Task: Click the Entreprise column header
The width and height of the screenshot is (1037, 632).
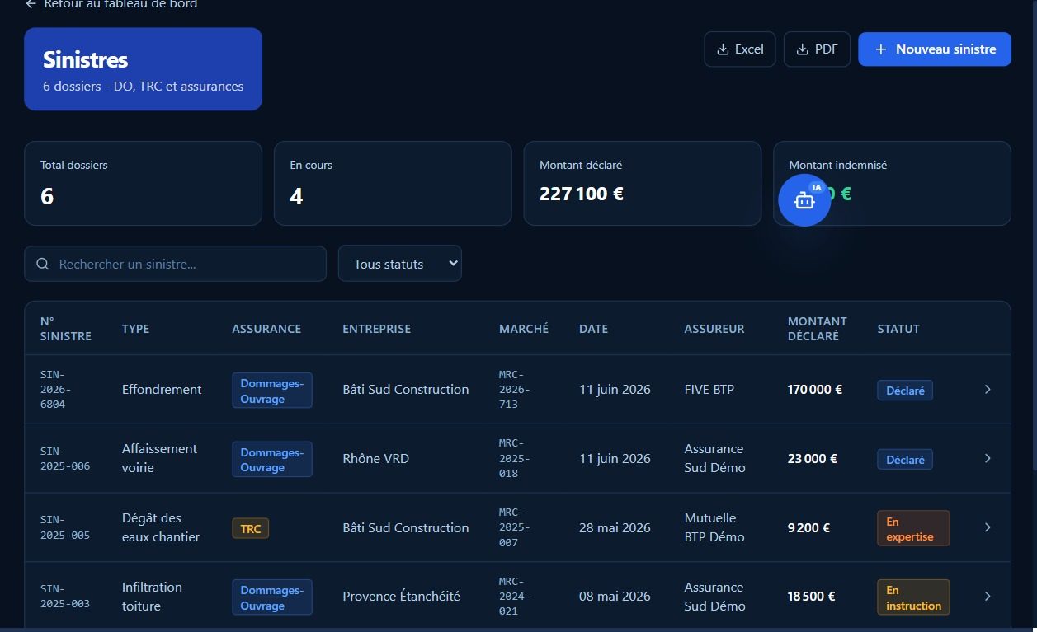Action: point(376,329)
